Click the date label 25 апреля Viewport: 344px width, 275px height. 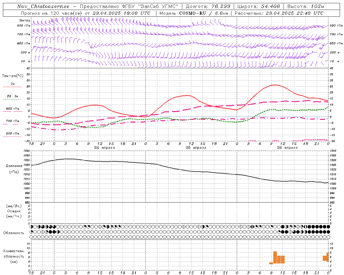click(196, 148)
